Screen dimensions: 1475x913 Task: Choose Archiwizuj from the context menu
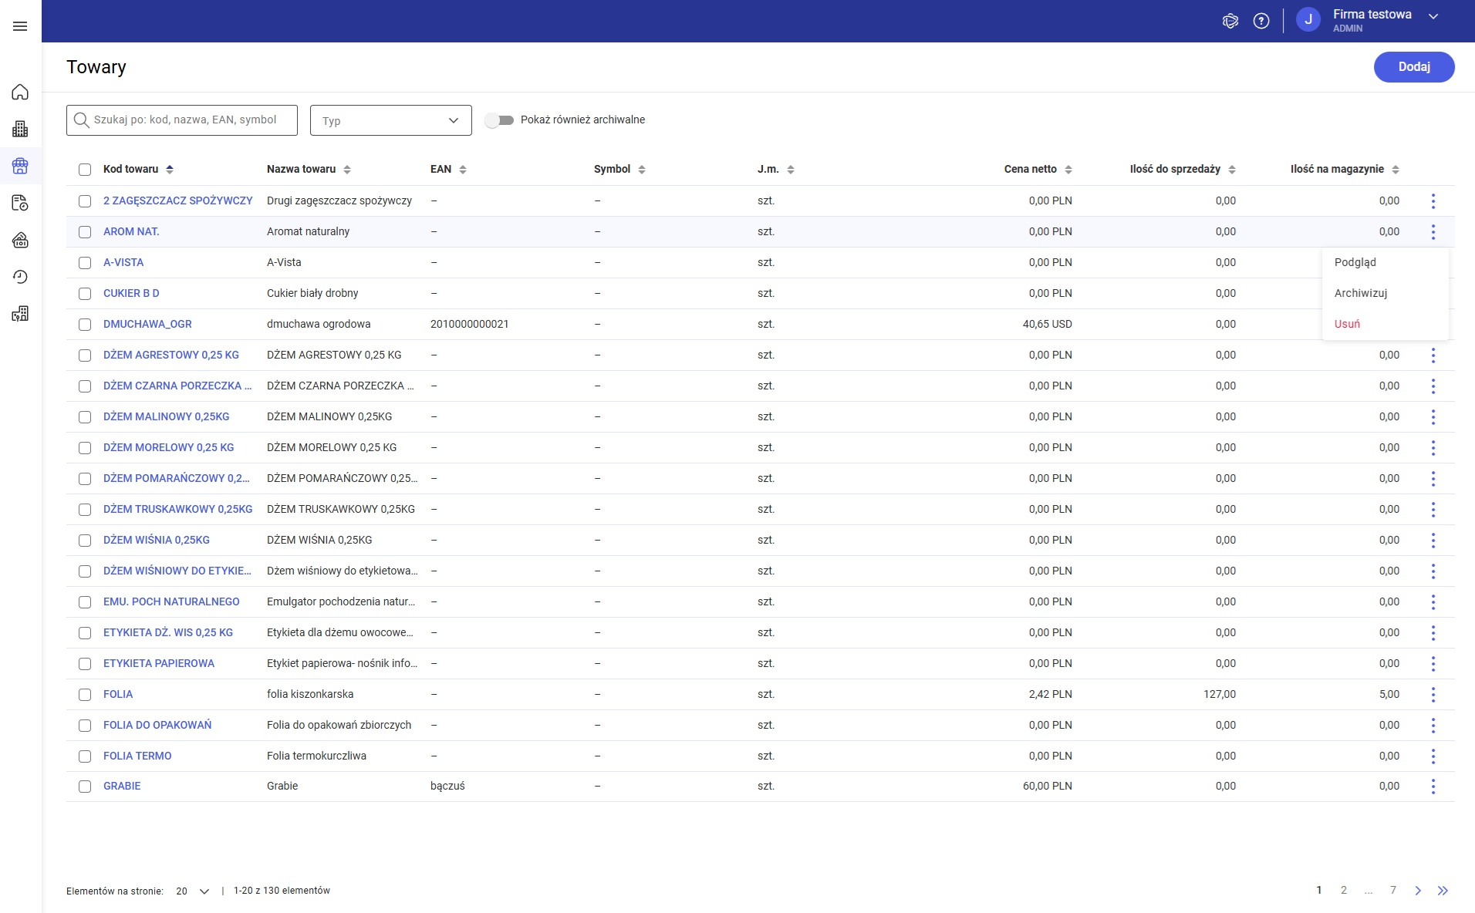coord(1361,293)
